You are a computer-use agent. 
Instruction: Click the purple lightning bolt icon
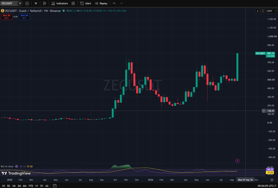tap(237, 161)
